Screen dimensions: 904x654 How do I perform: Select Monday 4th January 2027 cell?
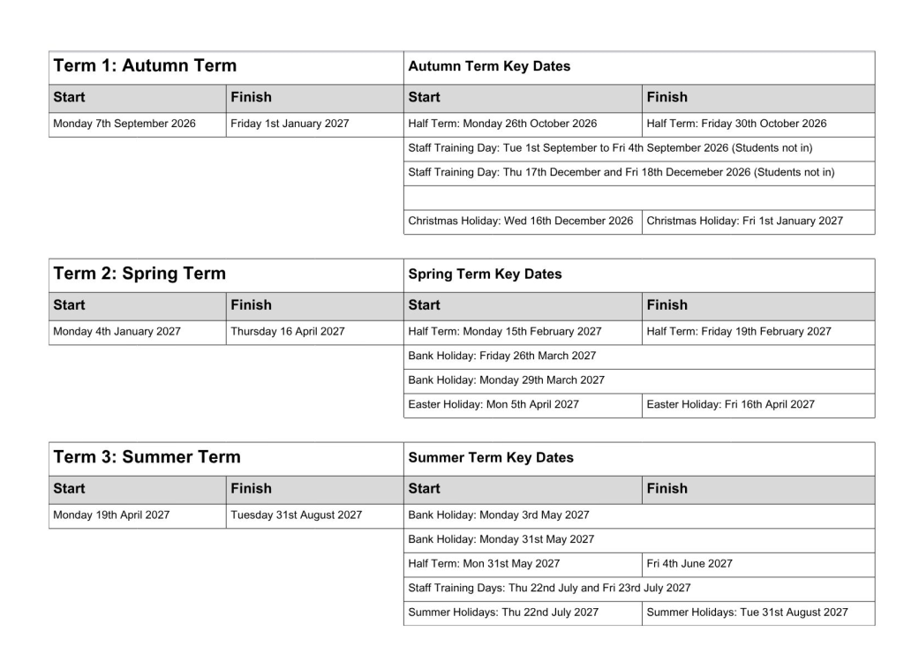pyautogui.click(x=138, y=333)
